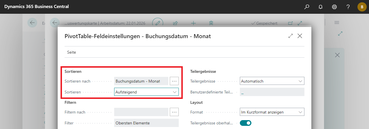Click the Filter Obersten Elemente field
This screenshot has width=369, height=129.
tap(146, 123)
